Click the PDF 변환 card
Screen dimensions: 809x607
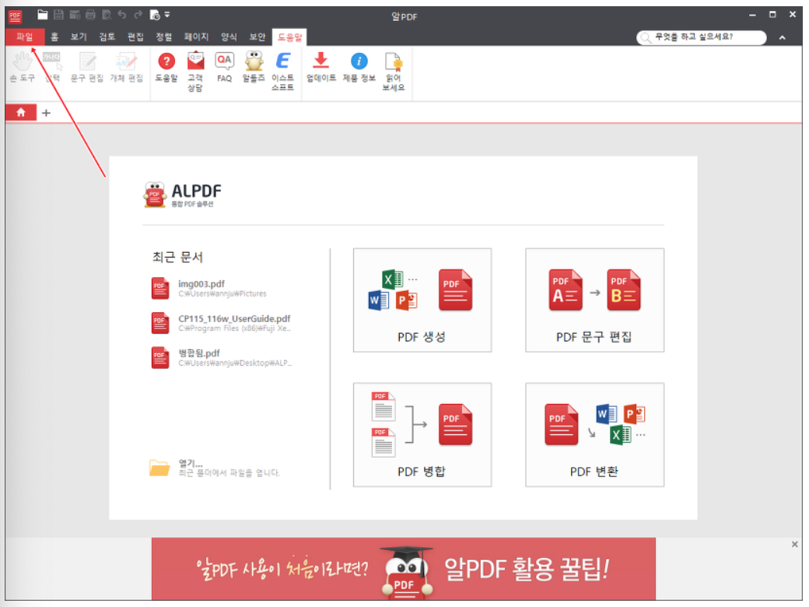[594, 434]
